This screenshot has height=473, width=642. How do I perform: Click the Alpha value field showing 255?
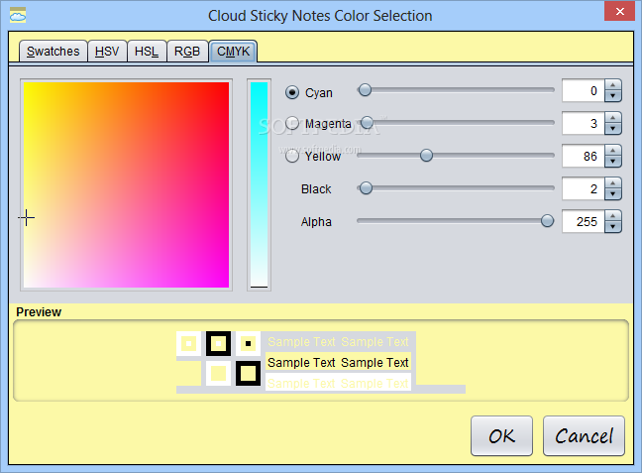coord(583,222)
